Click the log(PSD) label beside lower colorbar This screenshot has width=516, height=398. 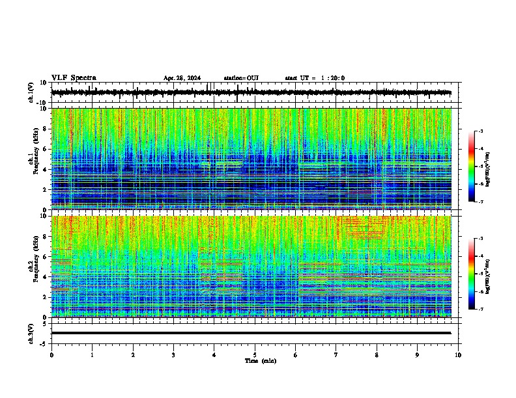point(489,275)
